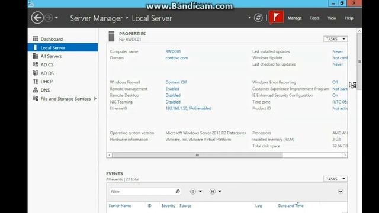The width and height of the screenshot is (379, 213).
Task: Click IE Enhanced Security Configuration On link
Action: (335, 95)
